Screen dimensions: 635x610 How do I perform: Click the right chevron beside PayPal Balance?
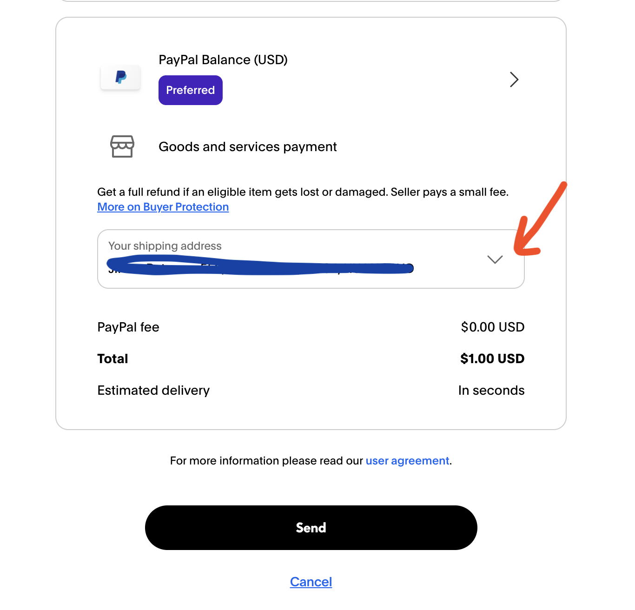tap(514, 80)
